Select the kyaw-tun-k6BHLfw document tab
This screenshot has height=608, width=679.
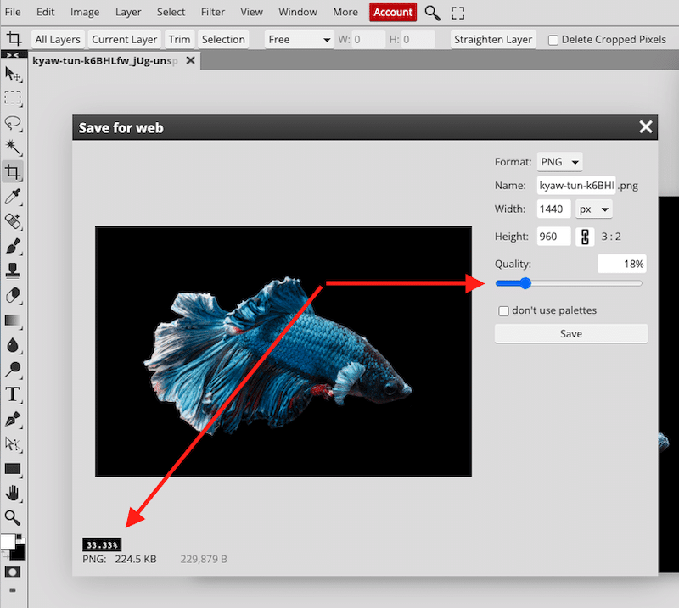[105, 60]
